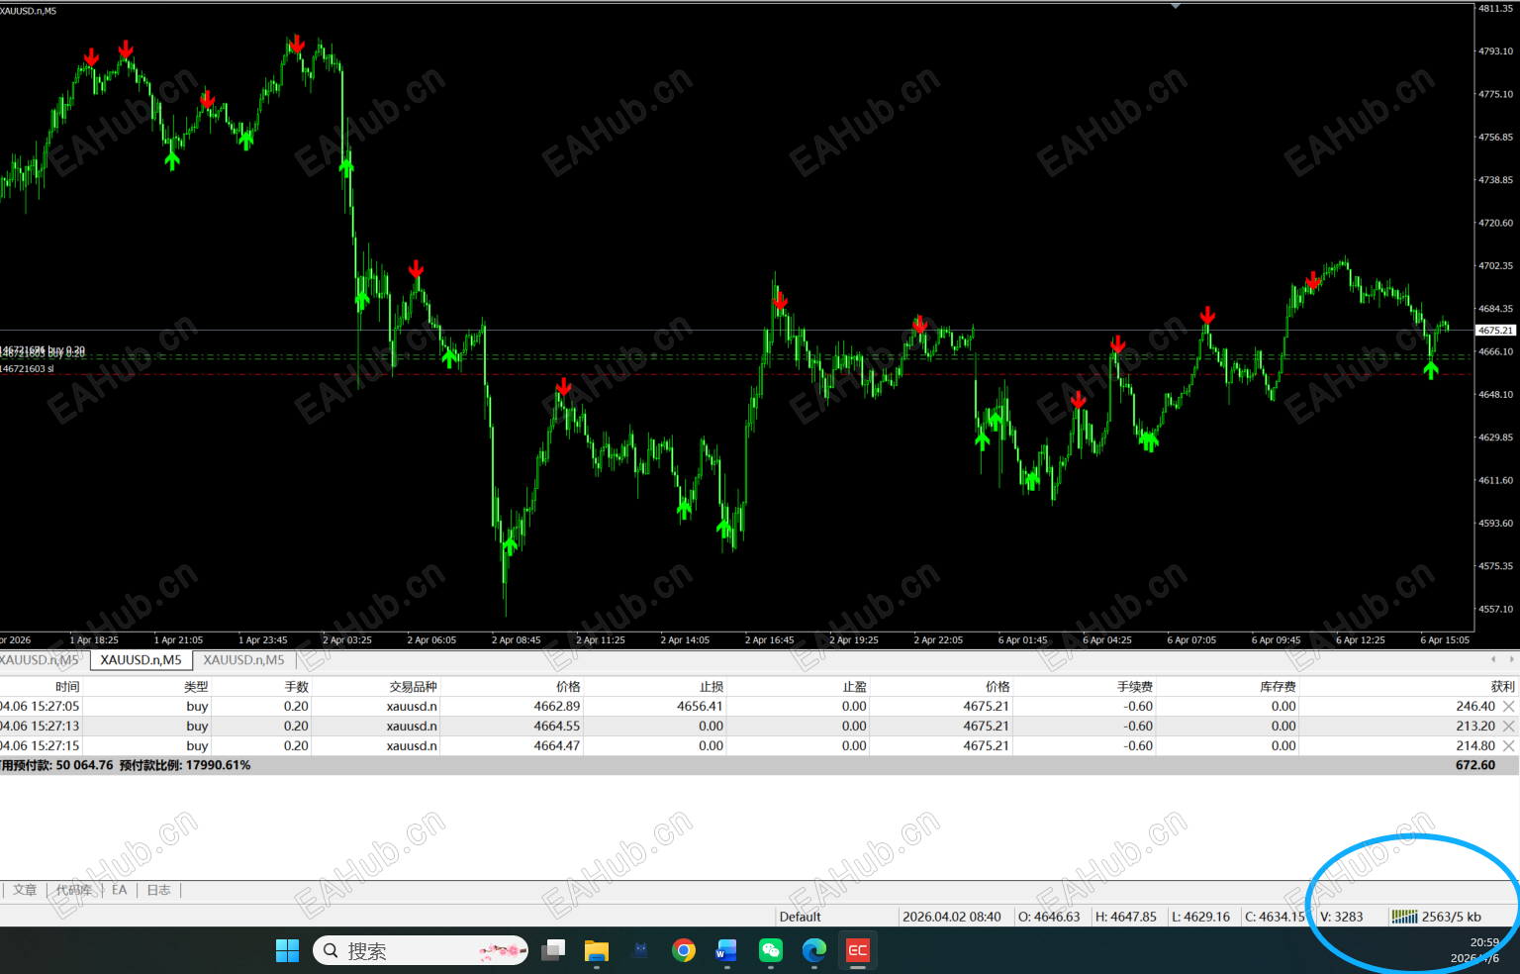
Task: Sort orders by the 止损 column header
Action: pyautogui.click(x=712, y=686)
